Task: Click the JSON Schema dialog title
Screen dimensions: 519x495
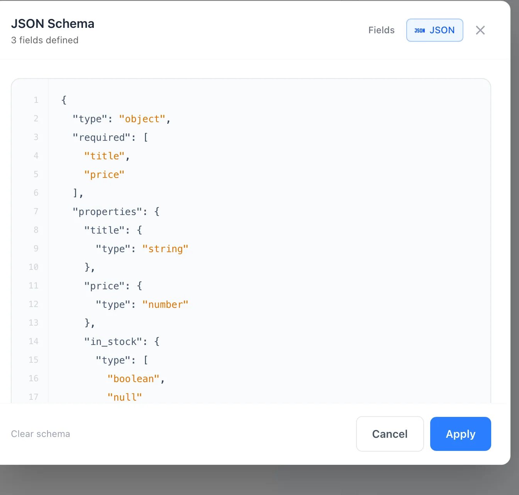Action: pyautogui.click(x=53, y=24)
